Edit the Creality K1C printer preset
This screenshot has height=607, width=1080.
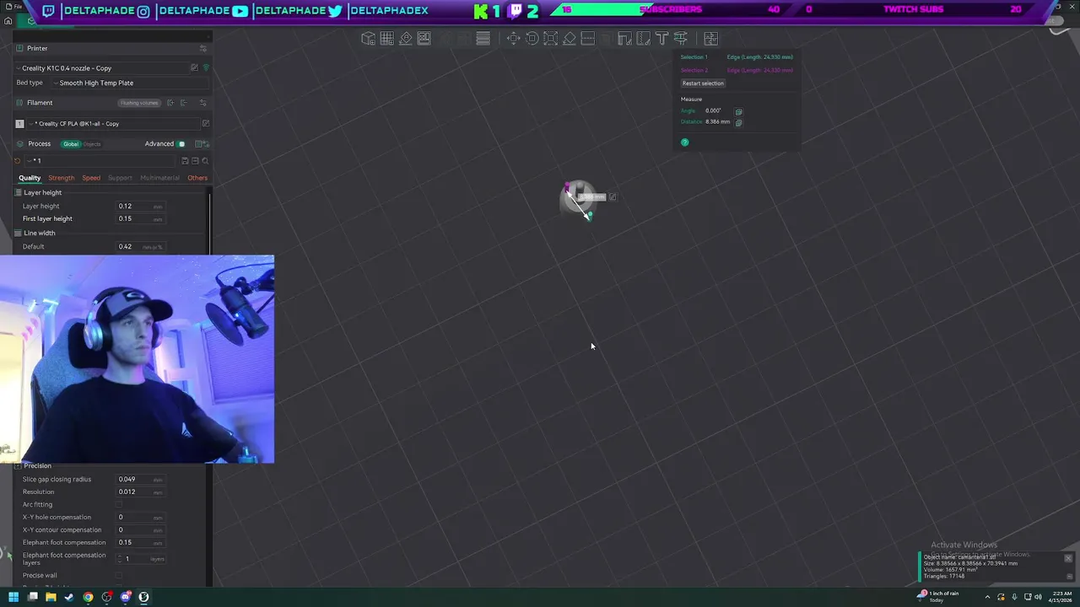[194, 67]
